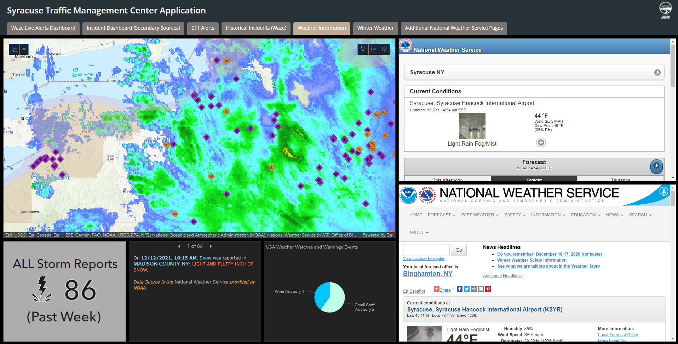
Task: Expand the INFORMATION menu
Action: pyautogui.click(x=548, y=215)
